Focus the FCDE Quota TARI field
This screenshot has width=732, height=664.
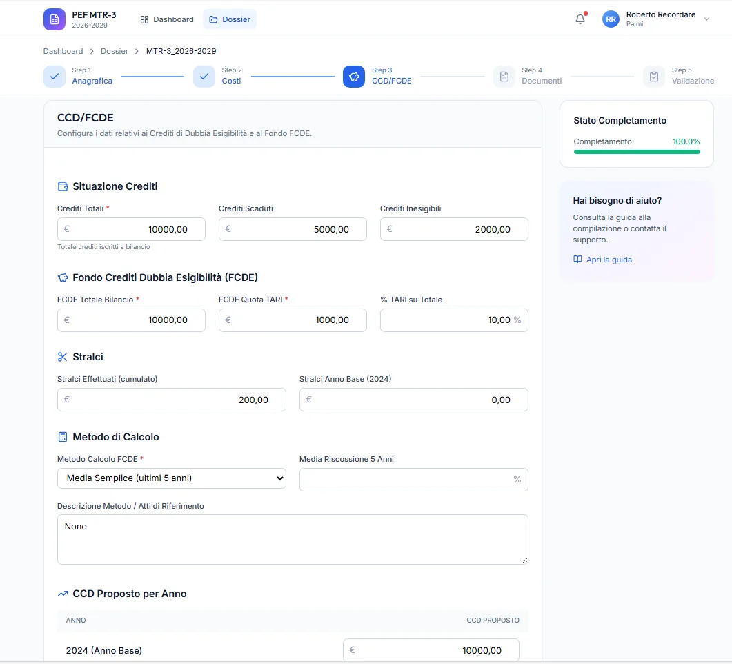(293, 320)
